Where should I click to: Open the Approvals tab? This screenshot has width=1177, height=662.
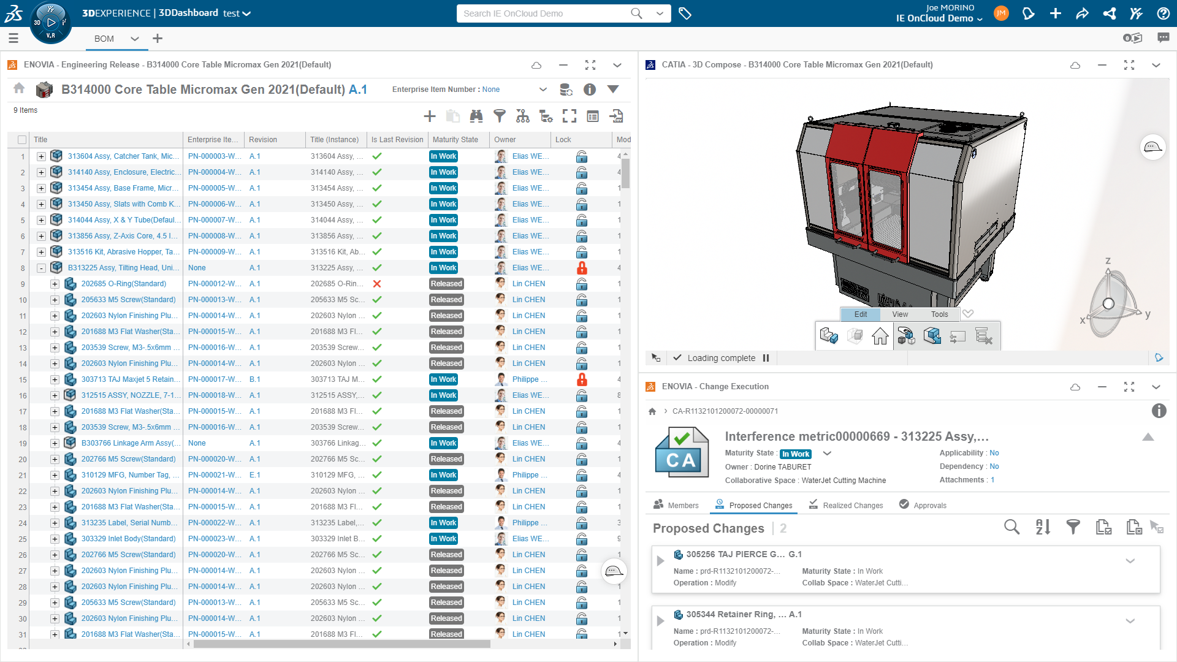coord(923,505)
